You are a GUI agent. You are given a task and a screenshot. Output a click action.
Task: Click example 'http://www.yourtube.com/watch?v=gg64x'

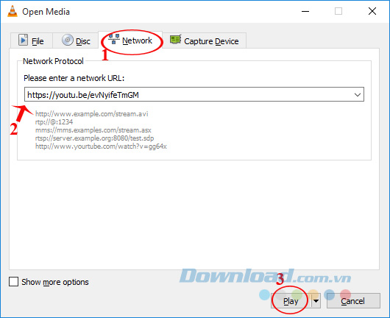(101, 146)
